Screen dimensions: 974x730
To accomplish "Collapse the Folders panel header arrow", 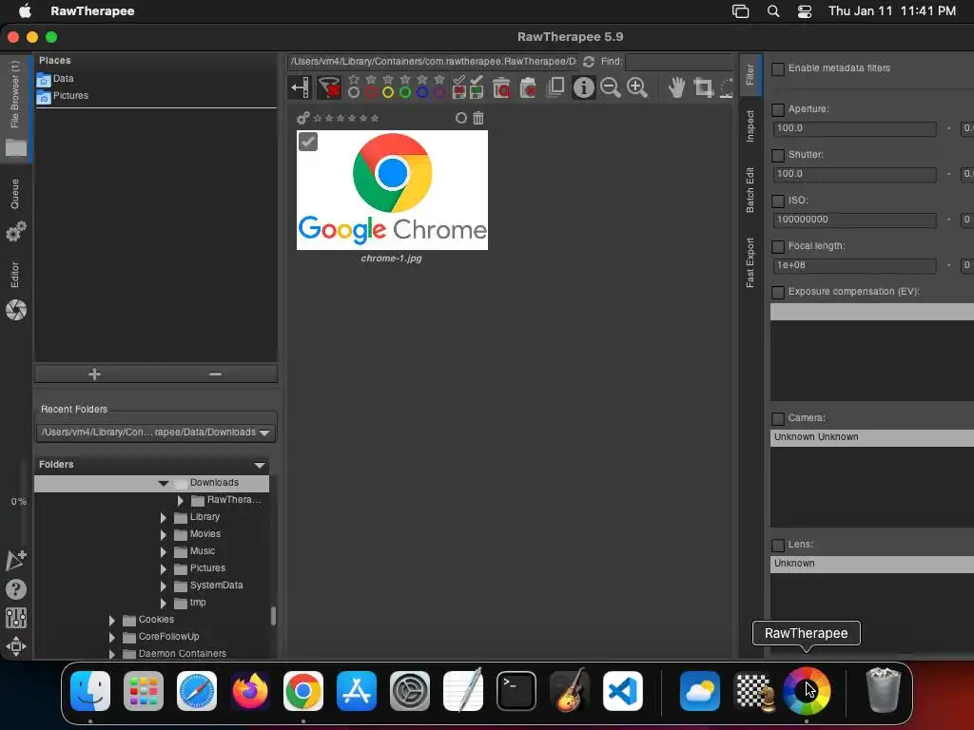I will (260, 465).
